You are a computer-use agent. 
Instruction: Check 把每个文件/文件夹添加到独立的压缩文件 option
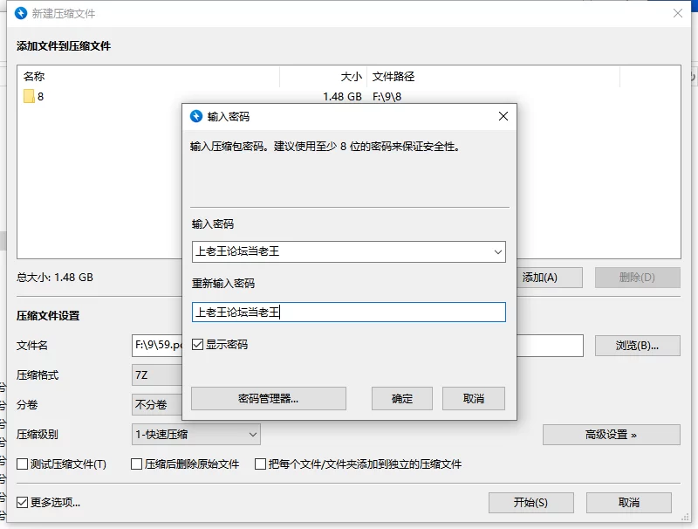(x=260, y=464)
